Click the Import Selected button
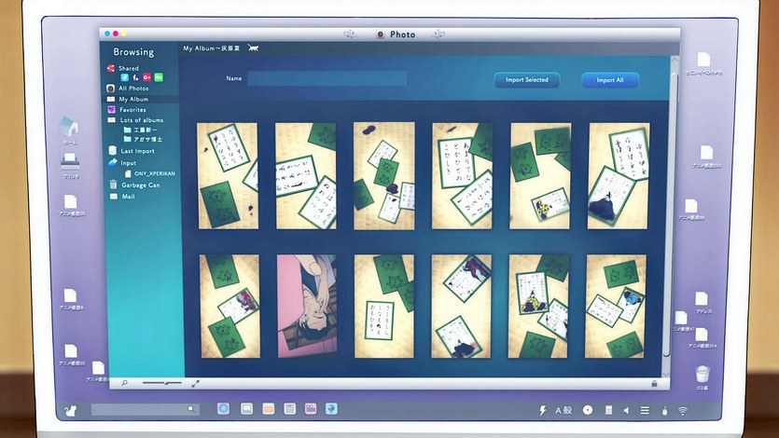The image size is (779, 438). (x=527, y=80)
